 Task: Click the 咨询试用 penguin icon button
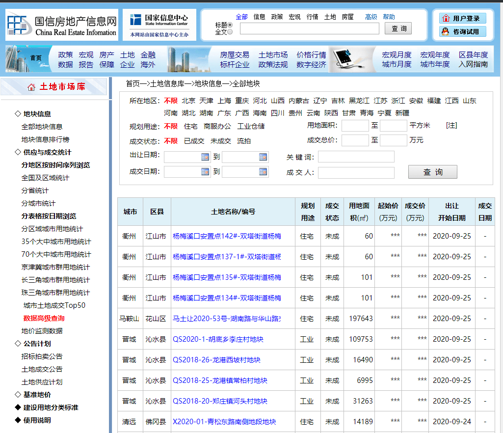pyautogui.click(x=462, y=32)
